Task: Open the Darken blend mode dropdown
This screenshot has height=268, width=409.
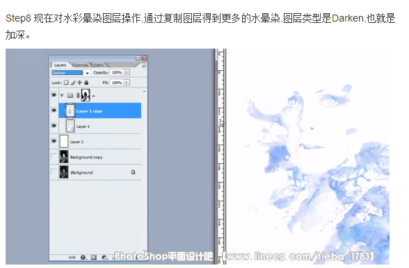Action: tap(88, 73)
